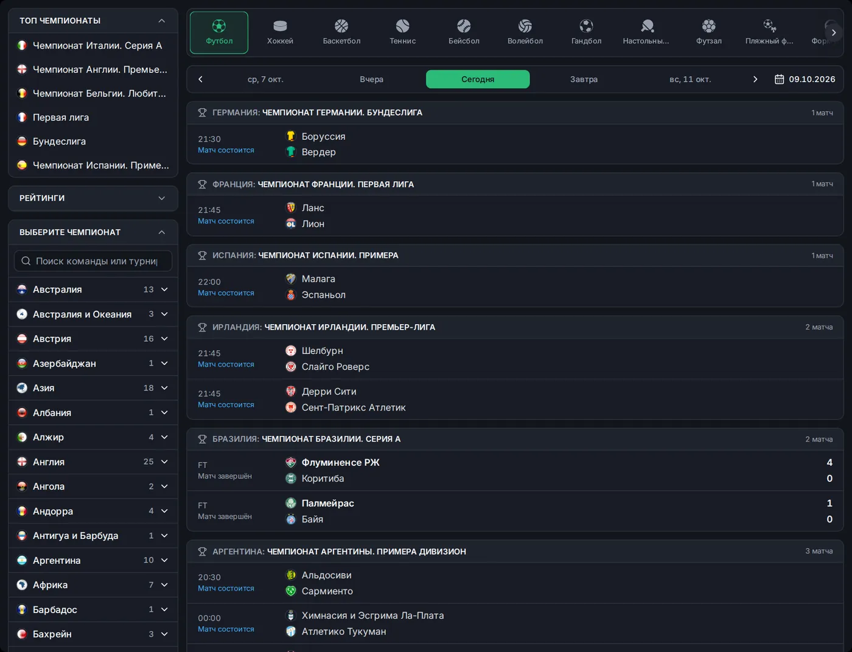Expand the Аргентина country row chevron
The height and width of the screenshot is (652, 852).
[x=164, y=560]
